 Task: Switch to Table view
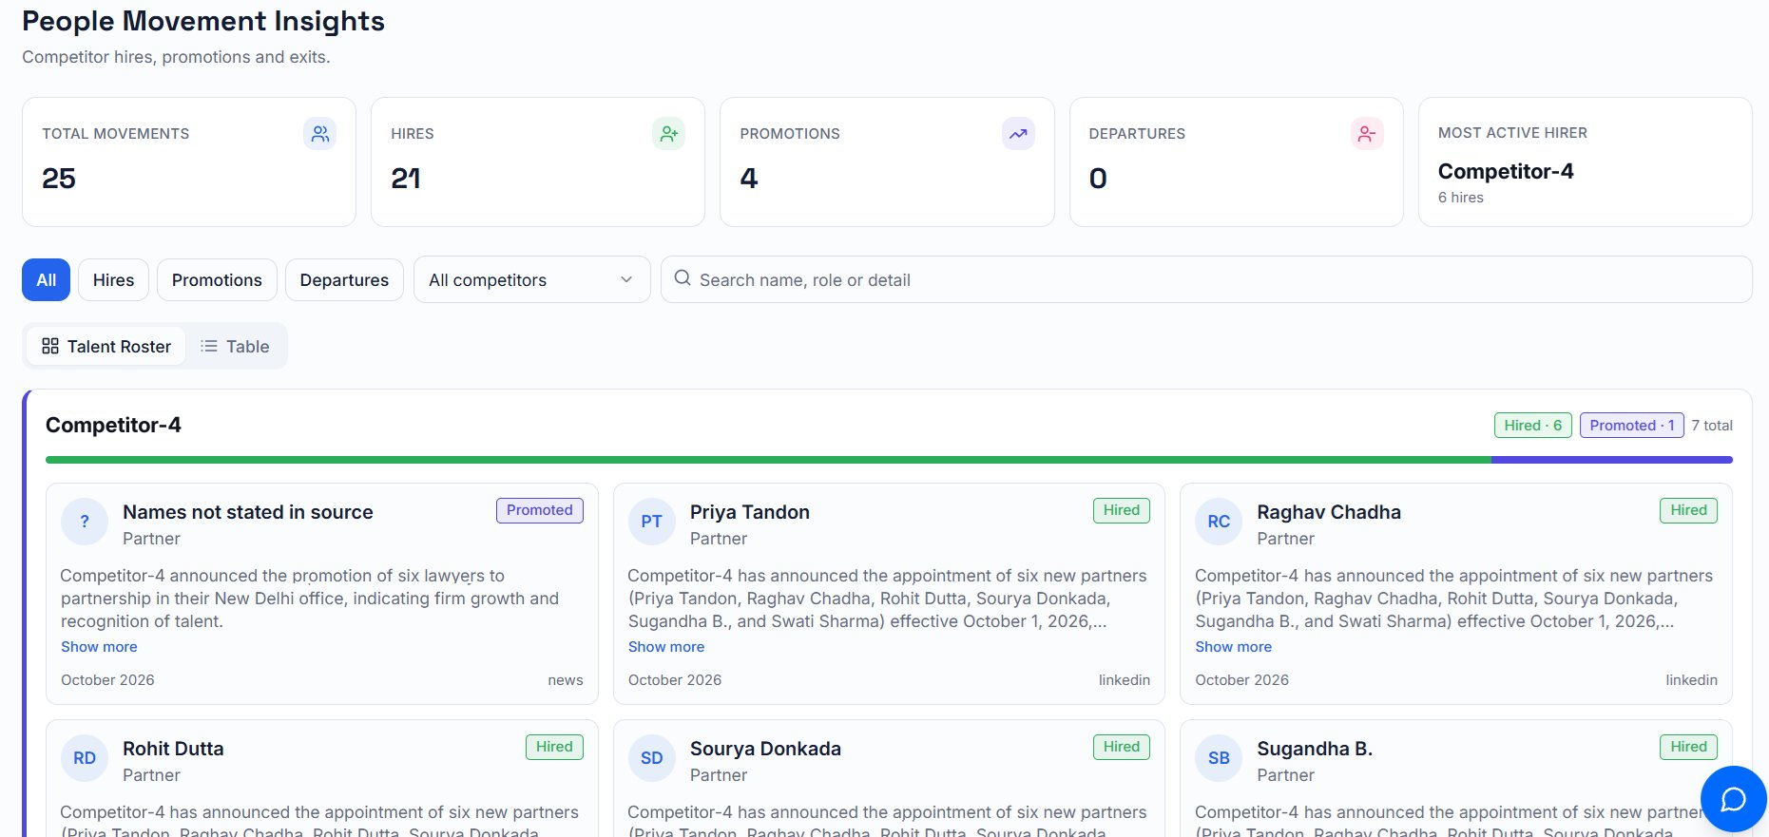click(235, 347)
